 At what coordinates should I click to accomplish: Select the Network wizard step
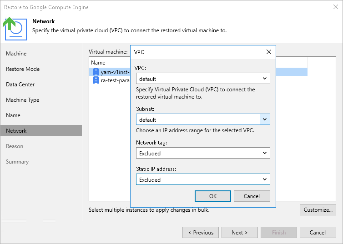click(x=41, y=130)
